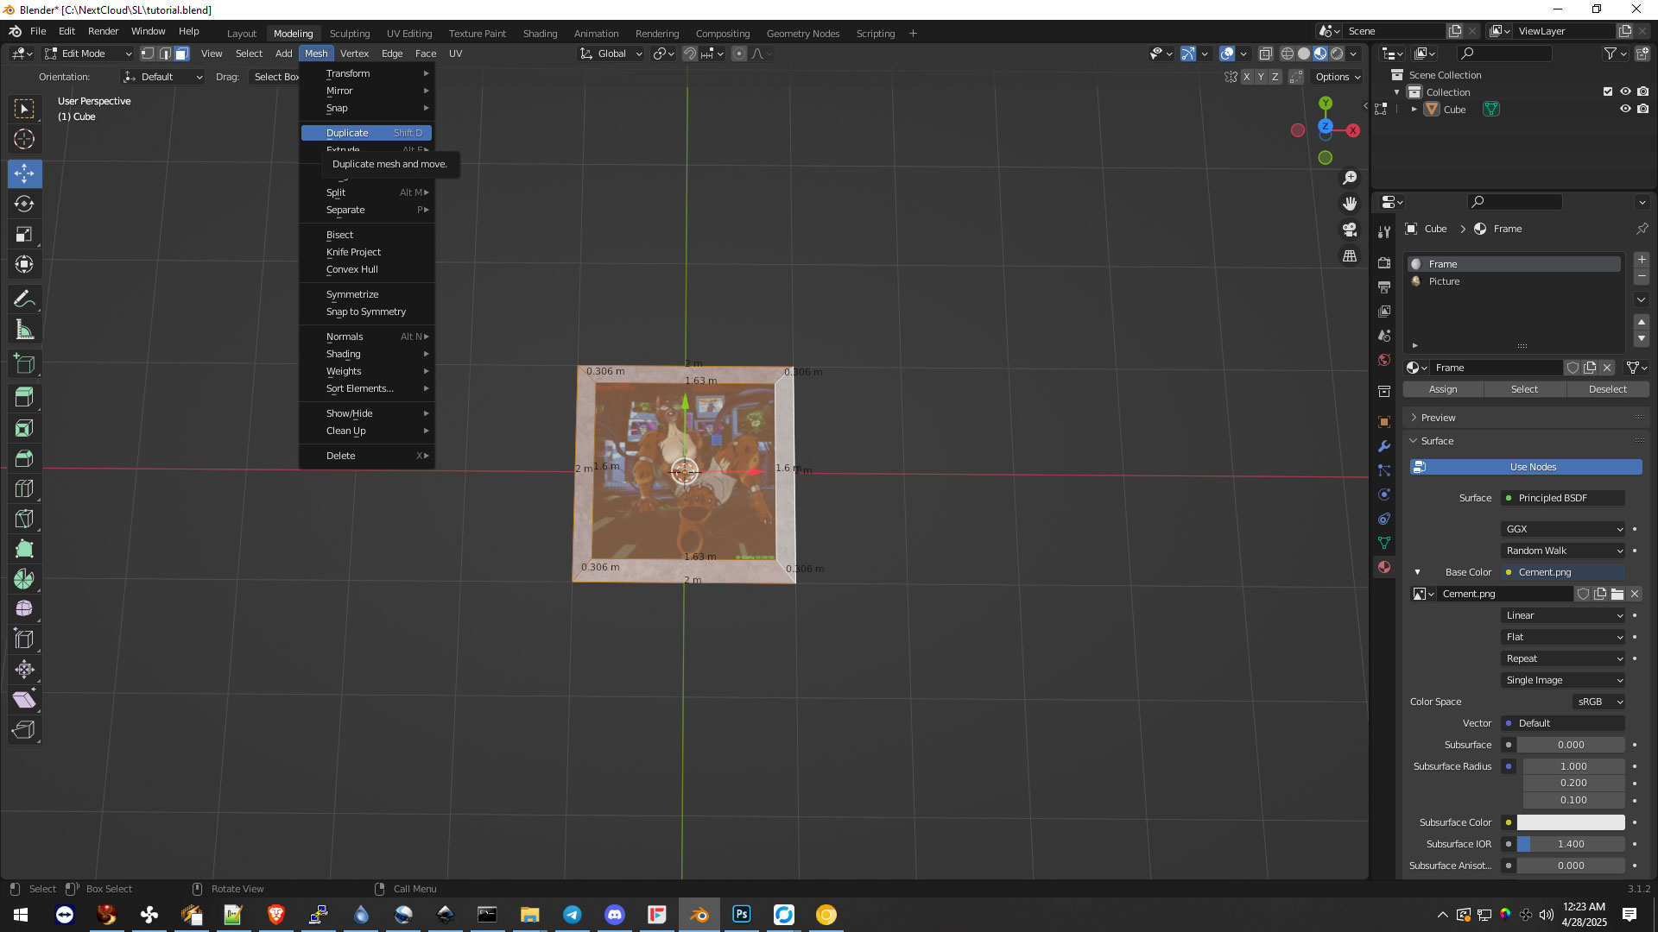The width and height of the screenshot is (1658, 932).
Task: Select the Cursor tool in toolbar
Action: (x=24, y=139)
